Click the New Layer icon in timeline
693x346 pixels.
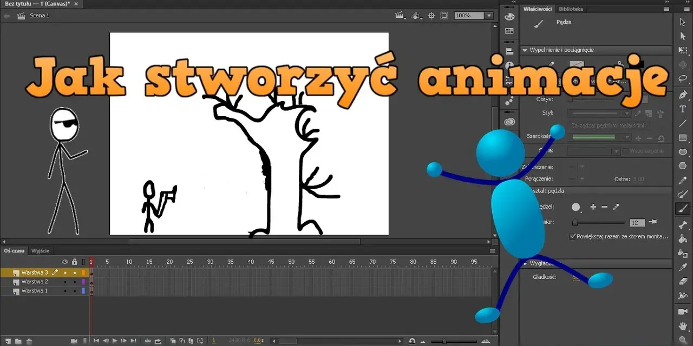pos(7,341)
